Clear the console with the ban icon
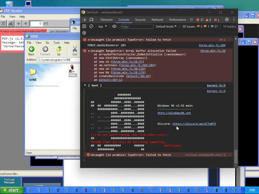 (x=91, y=26)
